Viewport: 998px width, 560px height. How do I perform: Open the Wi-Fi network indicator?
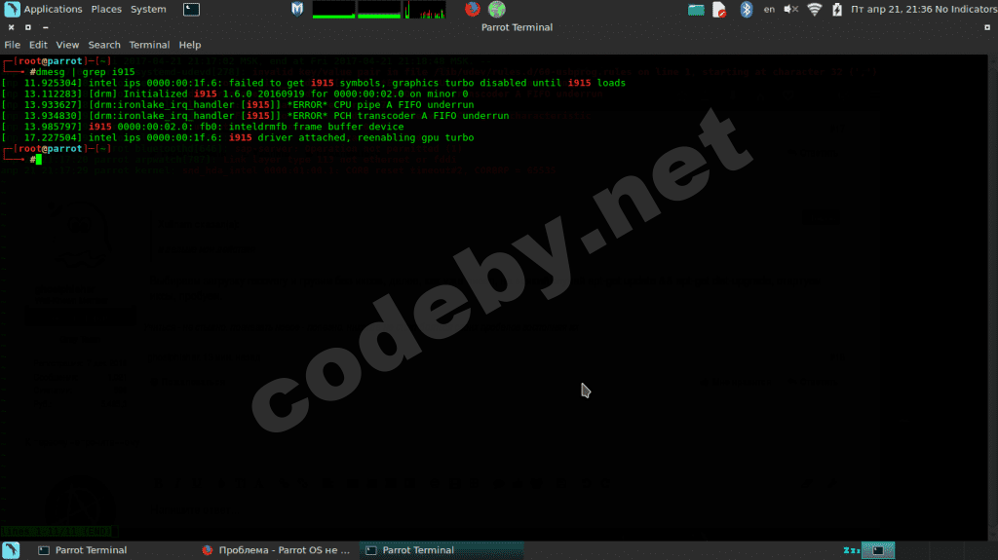(814, 9)
